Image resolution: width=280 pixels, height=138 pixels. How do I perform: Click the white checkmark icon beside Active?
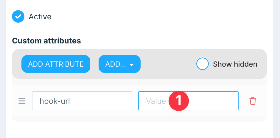tap(18, 17)
